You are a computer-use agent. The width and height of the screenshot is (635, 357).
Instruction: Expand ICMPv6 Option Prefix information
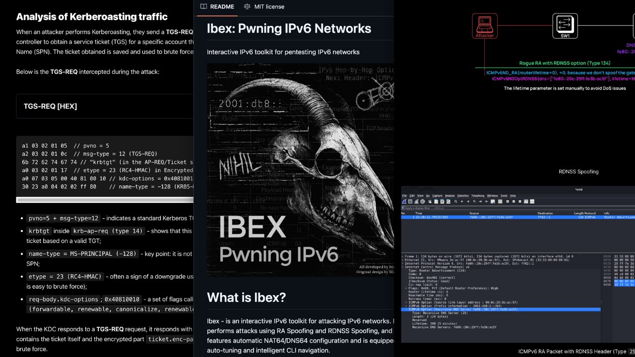point(407,305)
